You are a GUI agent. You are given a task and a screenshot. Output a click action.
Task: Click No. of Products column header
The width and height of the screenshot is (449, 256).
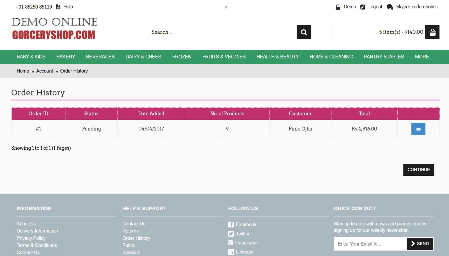pyautogui.click(x=227, y=114)
